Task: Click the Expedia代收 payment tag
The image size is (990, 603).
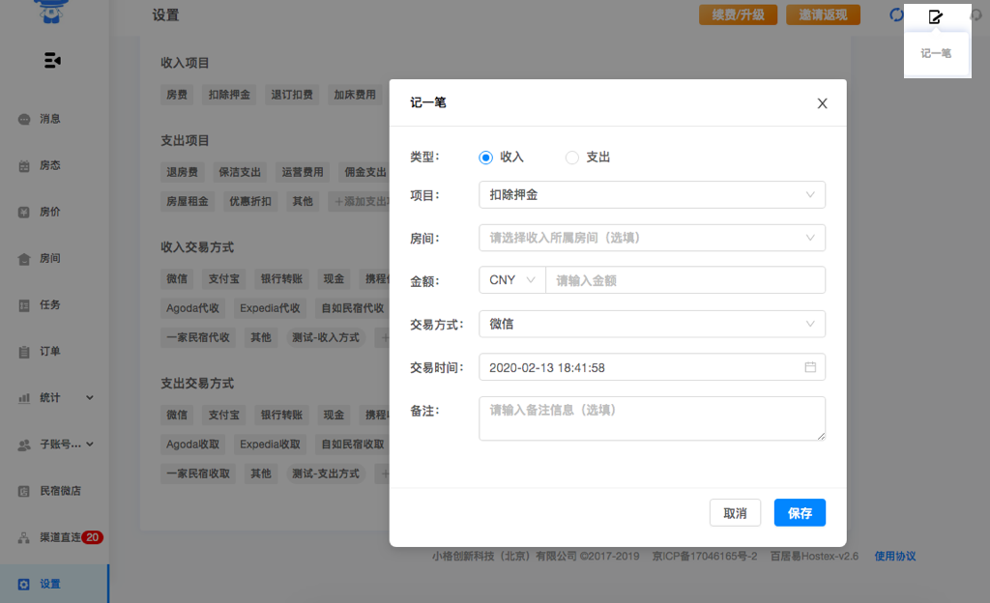Action: [270, 308]
